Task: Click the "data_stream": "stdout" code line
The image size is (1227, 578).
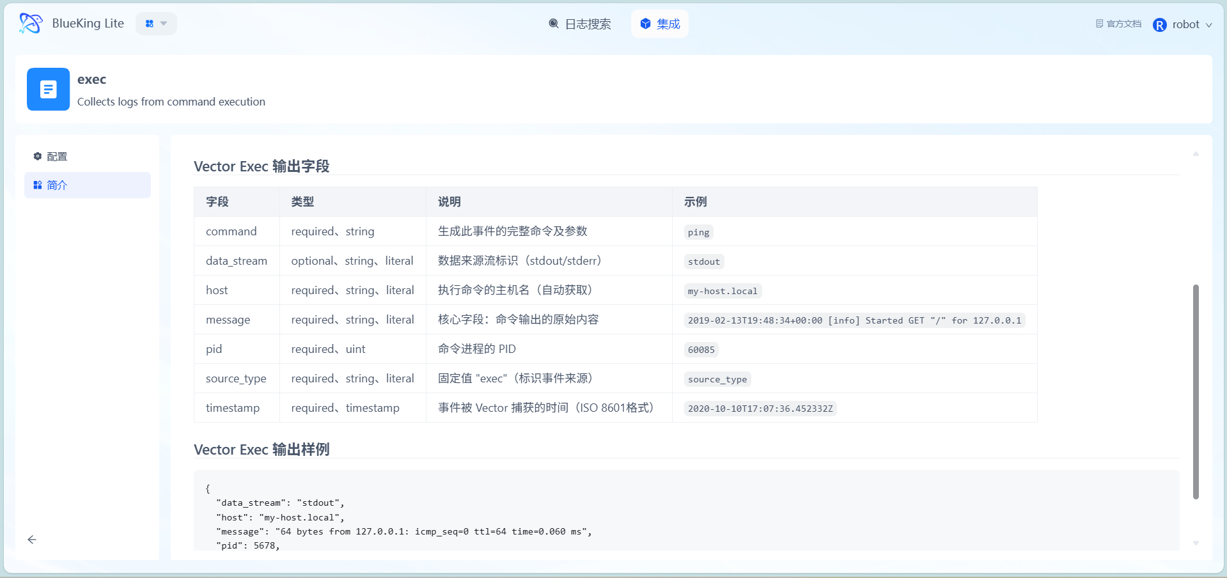Action: 281,503
